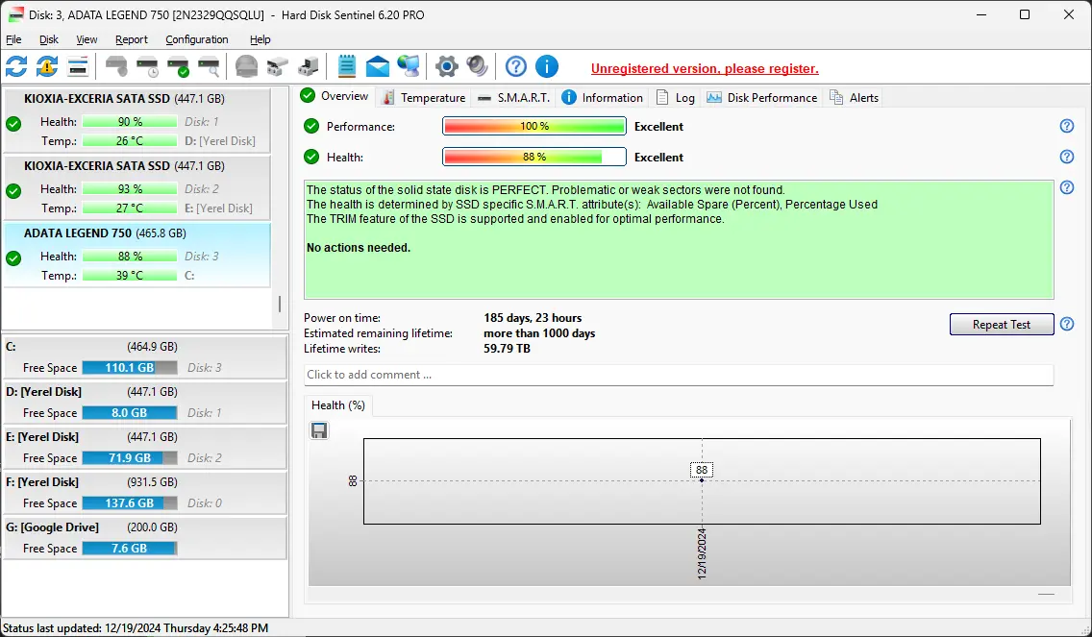Click the tower disk with binoculars icon
Viewport: 1092px width, 637px height.
point(308,67)
